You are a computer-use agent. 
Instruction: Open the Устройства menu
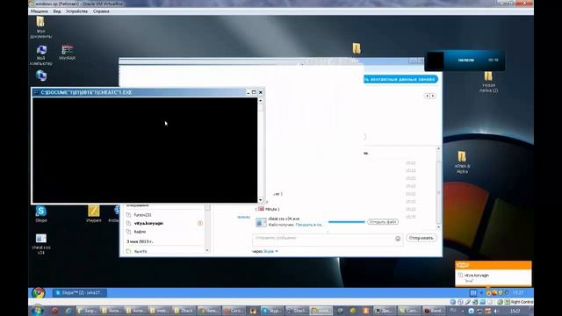[76, 11]
